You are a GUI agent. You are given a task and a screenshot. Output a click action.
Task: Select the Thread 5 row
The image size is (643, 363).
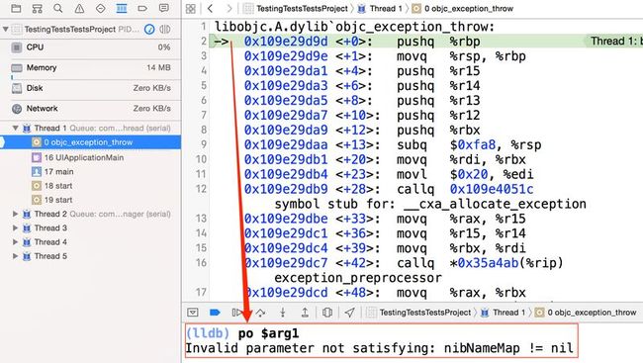pos(90,256)
